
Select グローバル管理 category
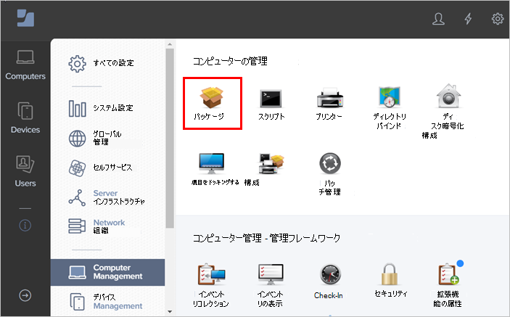(x=95, y=138)
